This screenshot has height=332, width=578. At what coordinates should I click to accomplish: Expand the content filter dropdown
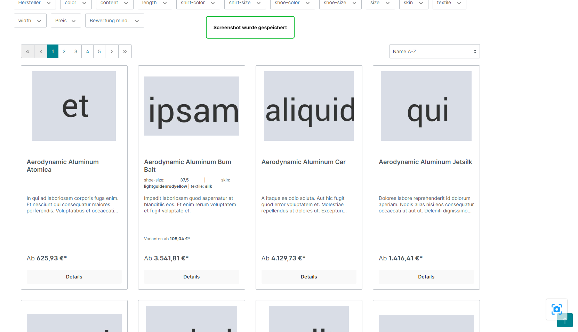(115, 3)
